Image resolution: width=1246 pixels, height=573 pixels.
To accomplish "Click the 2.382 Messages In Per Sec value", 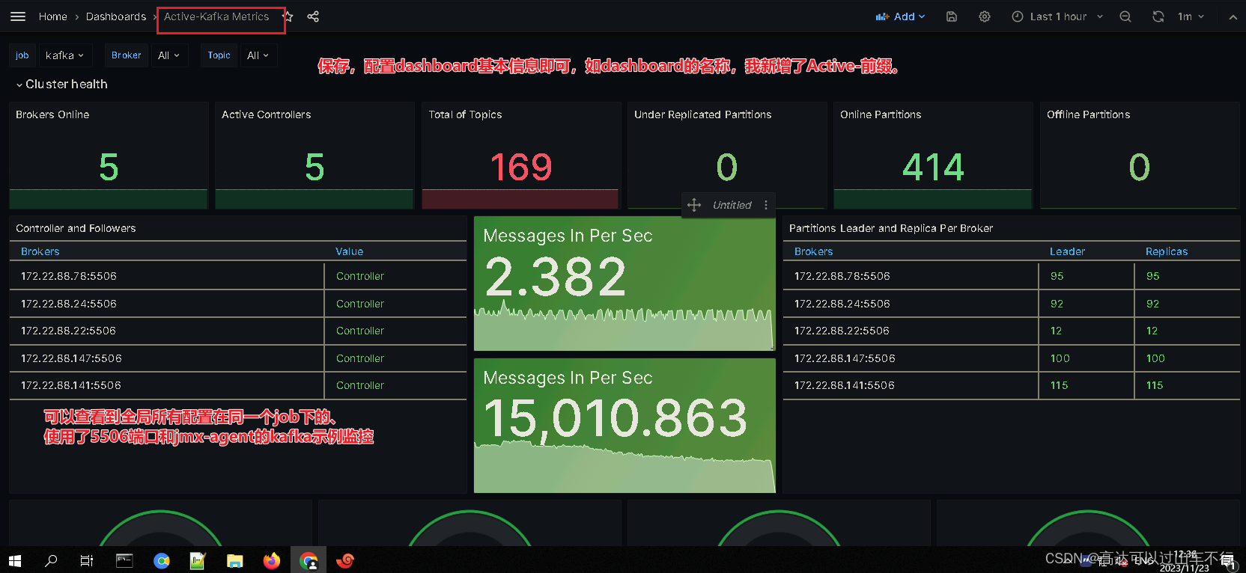I will pyautogui.click(x=555, y=278).
